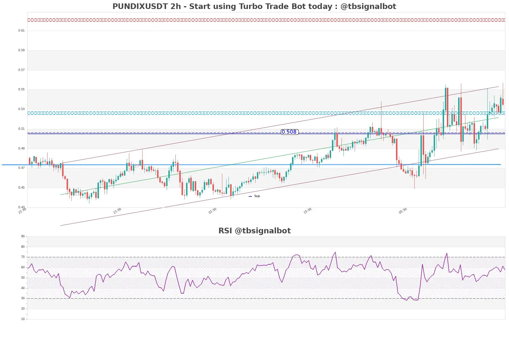Click the 0.61 price axis label
The width and height of the screenshot is (509, 340).
click(21, 31)
